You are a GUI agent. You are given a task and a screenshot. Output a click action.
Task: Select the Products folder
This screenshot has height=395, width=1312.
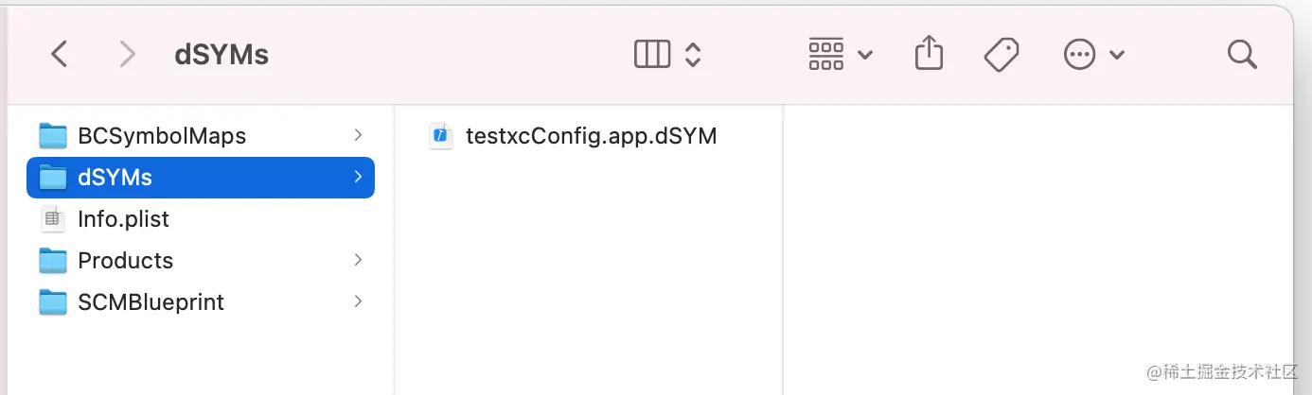(201, 261)
